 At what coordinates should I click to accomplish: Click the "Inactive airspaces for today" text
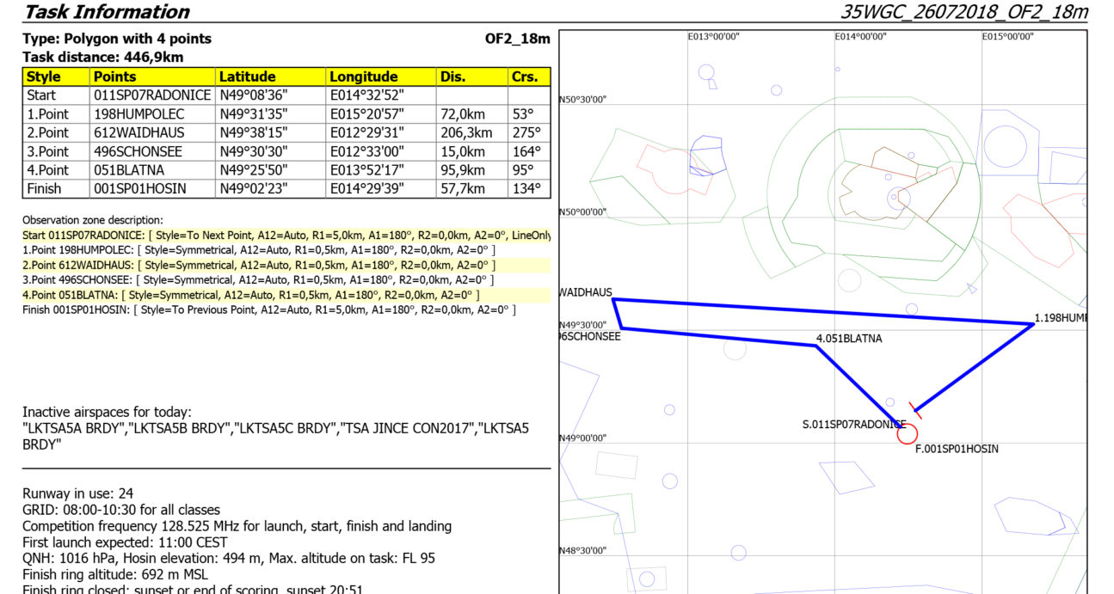coord(107,413)
